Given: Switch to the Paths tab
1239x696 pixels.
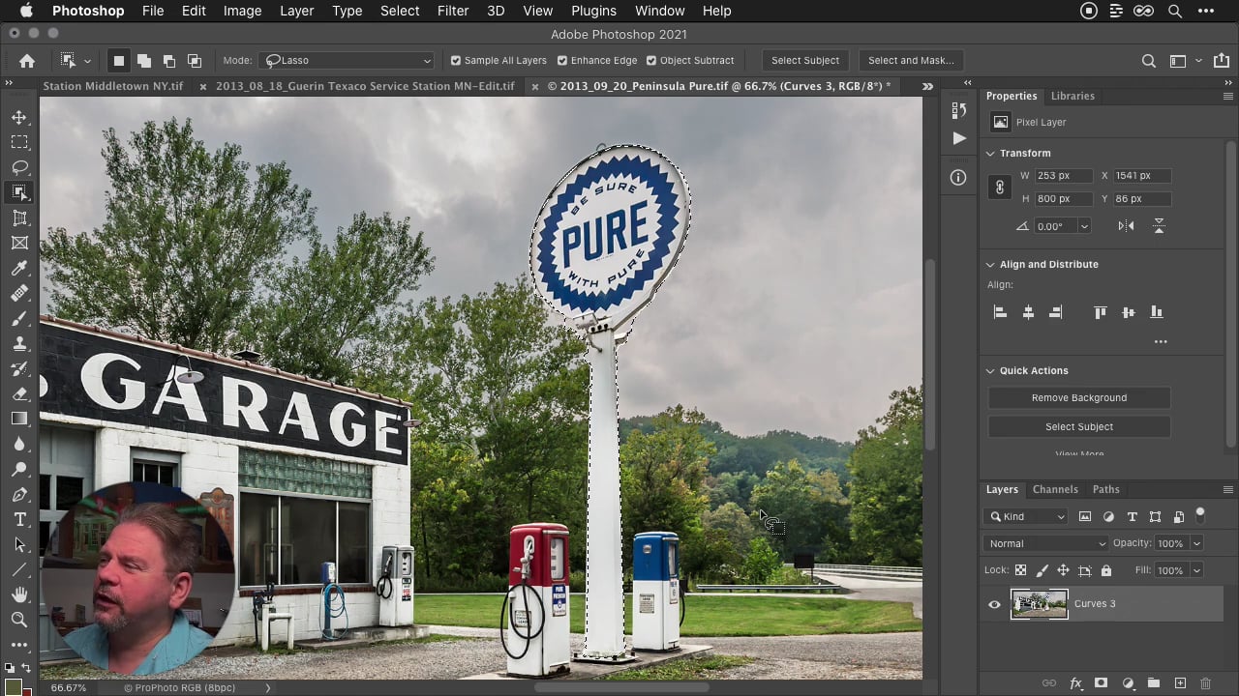Looking at the screenshot, I should point(1105,489).
